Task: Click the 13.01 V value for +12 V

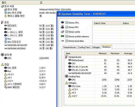Action: point(43,81)
